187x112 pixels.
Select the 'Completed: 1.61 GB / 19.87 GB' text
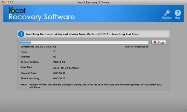(x=38, y=47)
